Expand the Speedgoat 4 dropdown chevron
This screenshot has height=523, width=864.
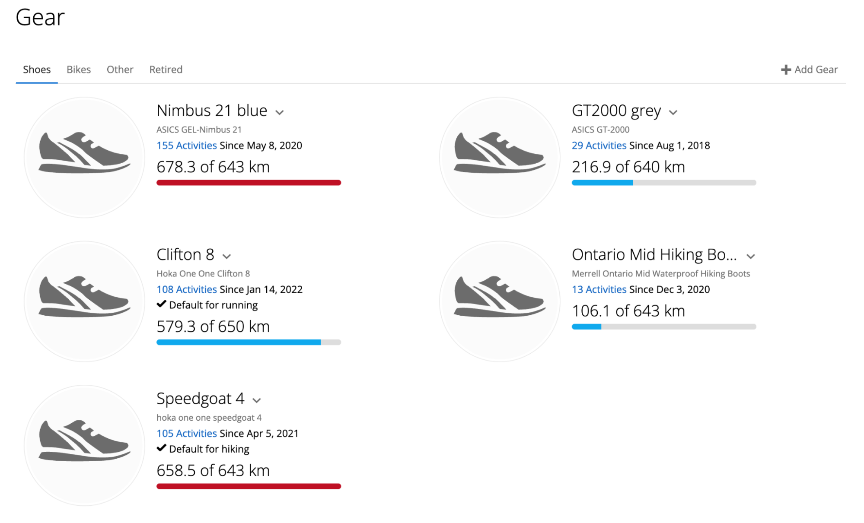tap(257, 400)
